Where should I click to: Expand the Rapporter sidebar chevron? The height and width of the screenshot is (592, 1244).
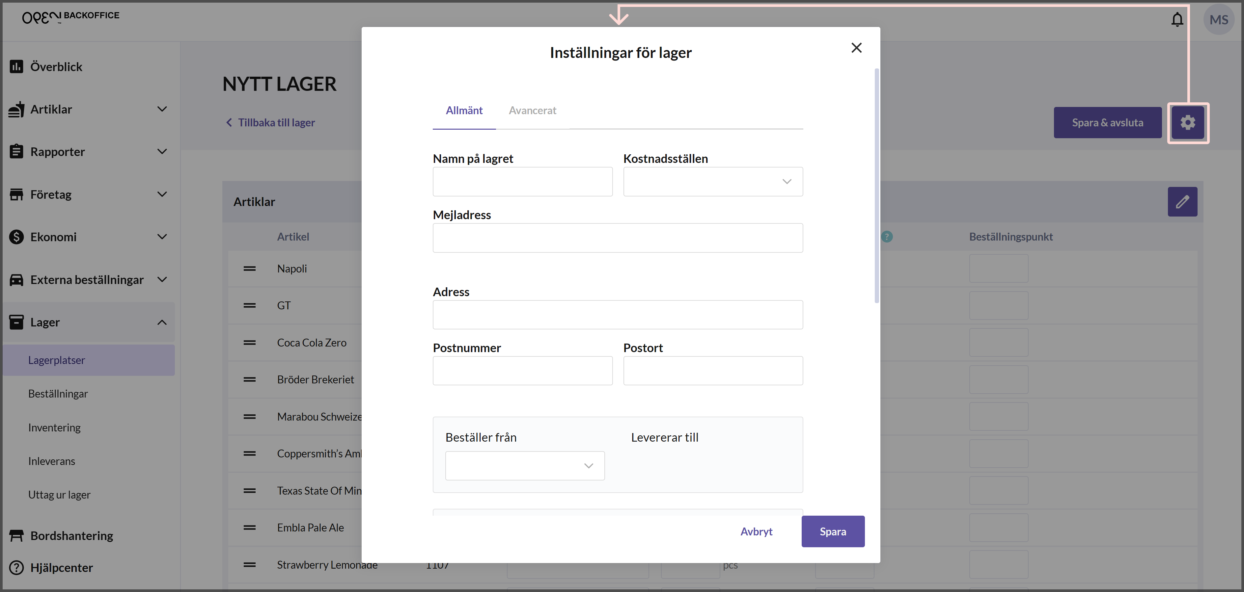tap(162, 151)
